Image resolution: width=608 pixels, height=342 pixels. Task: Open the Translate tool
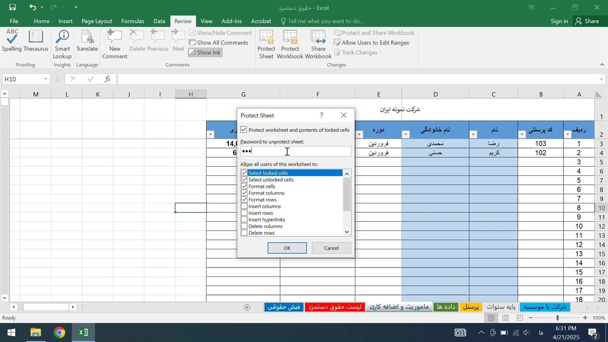pos(87,41)
